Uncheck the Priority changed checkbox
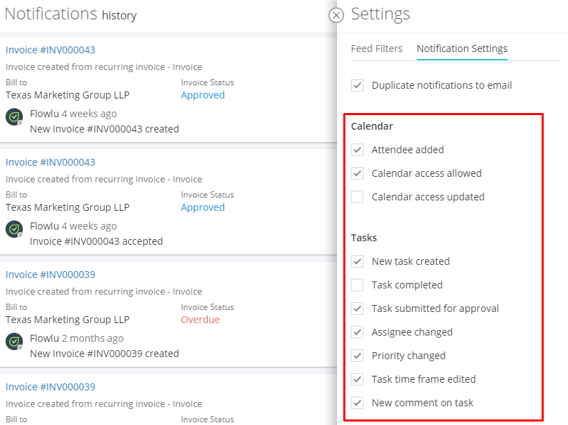This screenshot has width=568, height=425. tap(357, 356)
